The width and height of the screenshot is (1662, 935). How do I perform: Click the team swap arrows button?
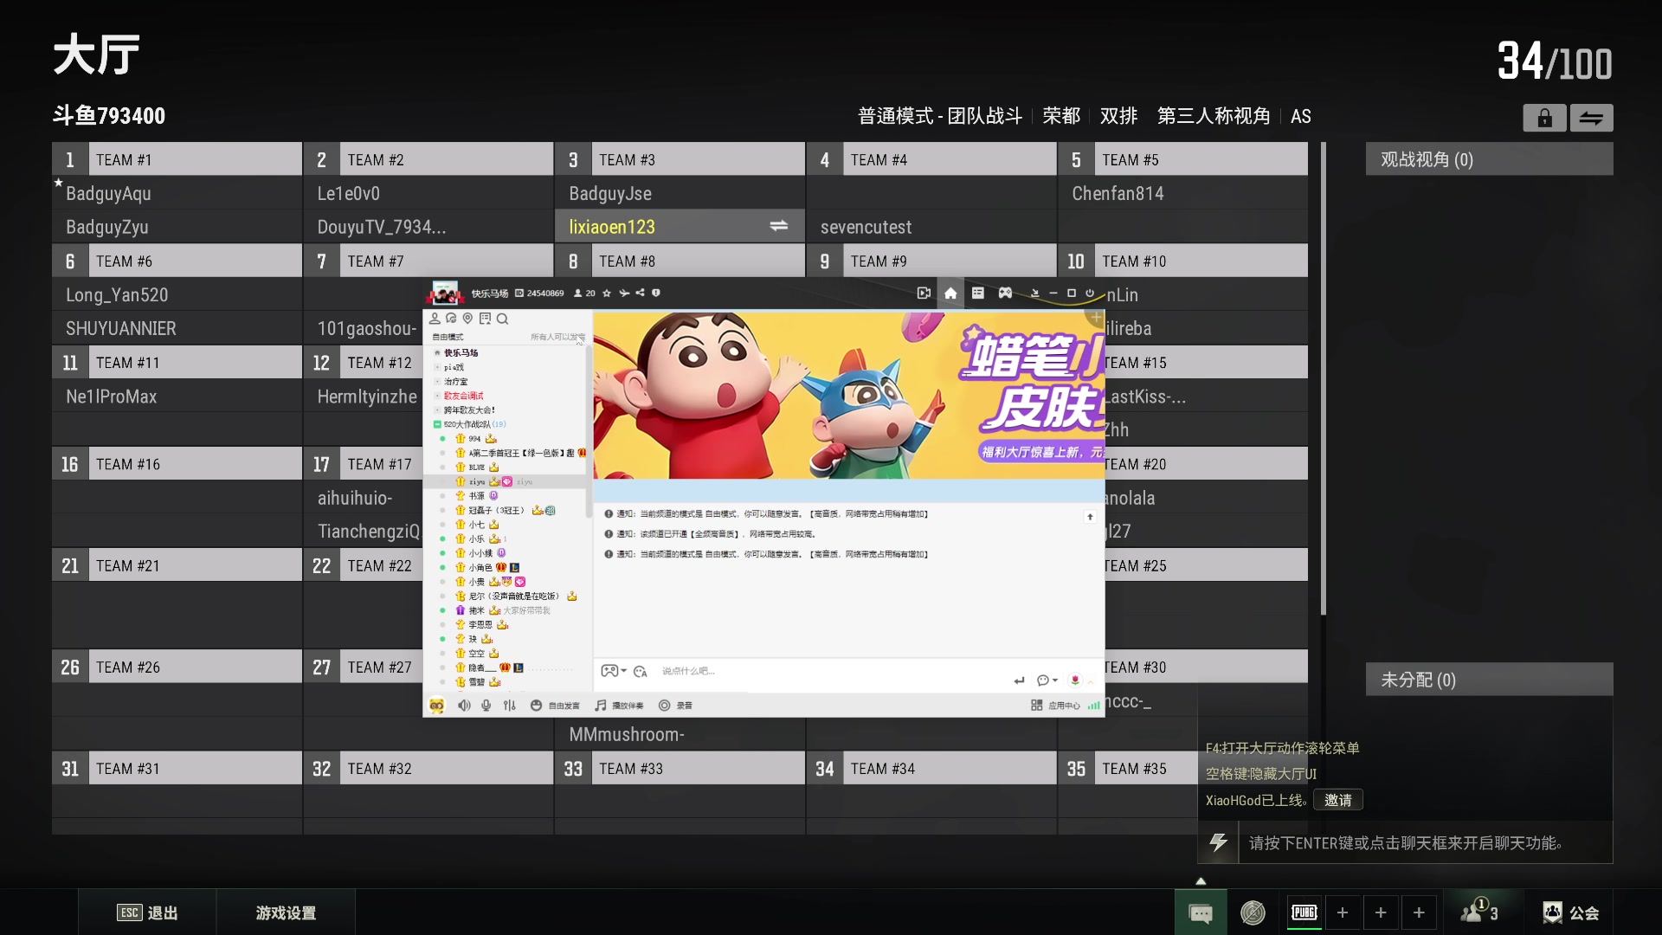point(1591,118)
